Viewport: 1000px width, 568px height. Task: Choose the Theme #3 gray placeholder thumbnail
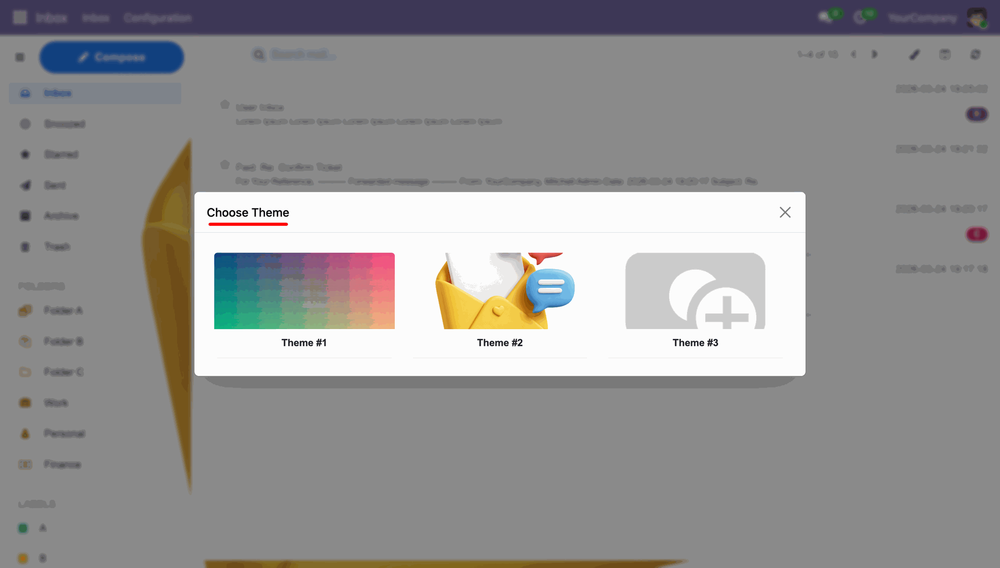(x=695, y=291)
